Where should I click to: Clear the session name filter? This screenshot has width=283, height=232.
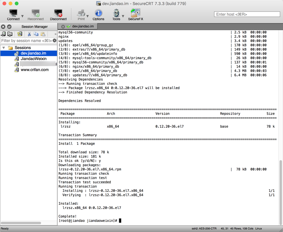tap(54, 41)
